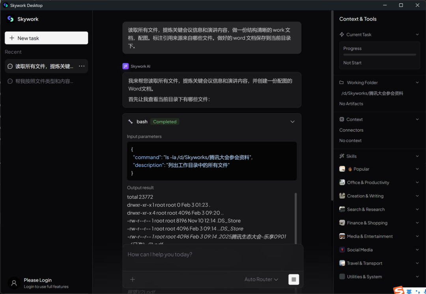The width and height of the screenshot is (426, 294).
Task: Click the Skywork AI avatar icon
Action: [126, 66]
